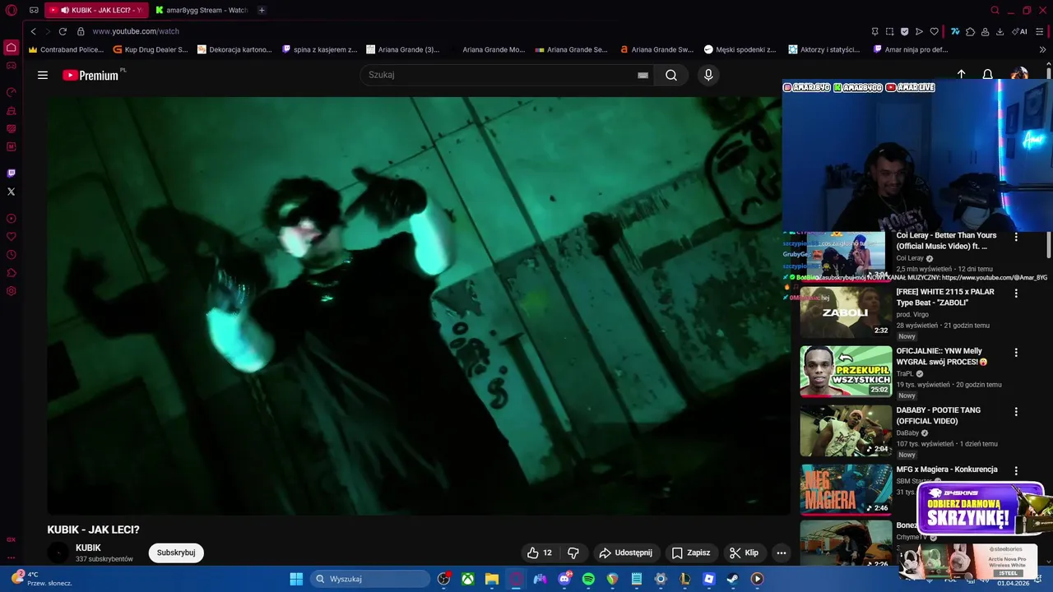The image size is (1053, 592).
Task: Open options for ZABOLI type beat video
Action: click(x=1016, y=293)
